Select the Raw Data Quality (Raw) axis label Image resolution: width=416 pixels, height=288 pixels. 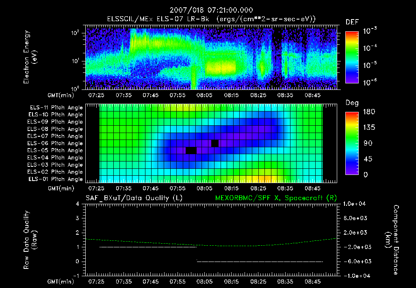(x=30, y=240)
